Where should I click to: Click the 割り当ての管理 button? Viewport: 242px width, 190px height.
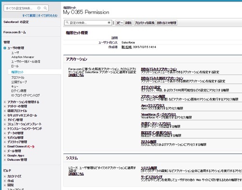[x=167, y=23]
